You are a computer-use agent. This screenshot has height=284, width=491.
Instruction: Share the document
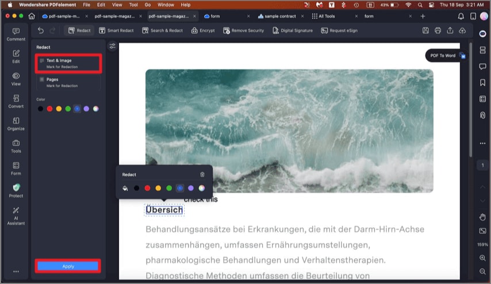450,30
